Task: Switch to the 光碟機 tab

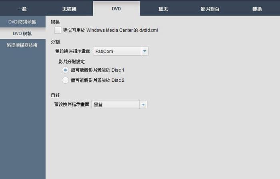Action: (69, 9)
